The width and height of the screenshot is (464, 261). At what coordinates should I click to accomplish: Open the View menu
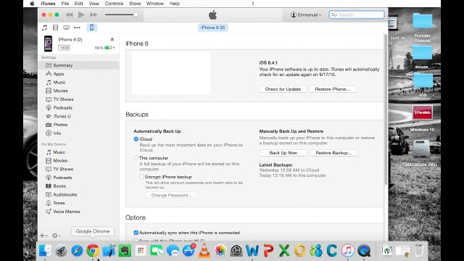(x=94, y=4)
